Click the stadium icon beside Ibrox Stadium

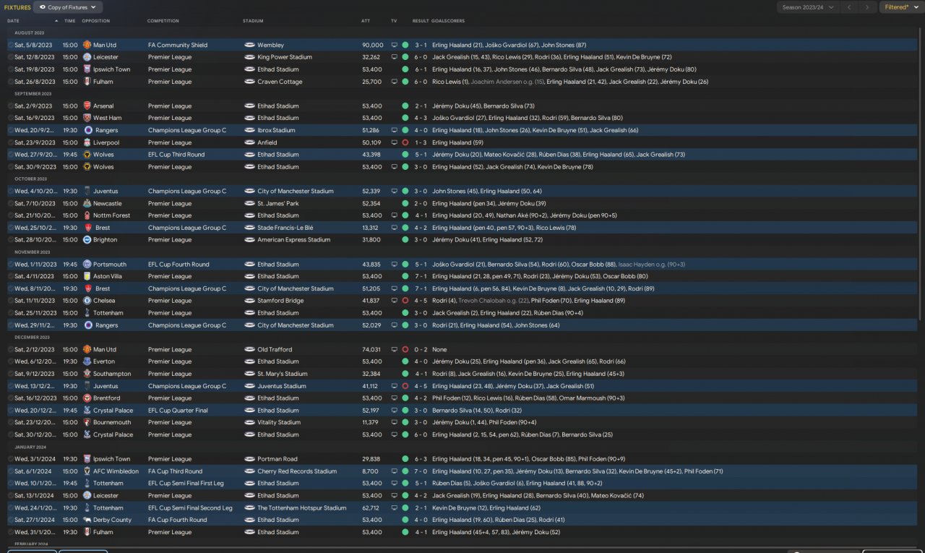(x=249, y=130)
